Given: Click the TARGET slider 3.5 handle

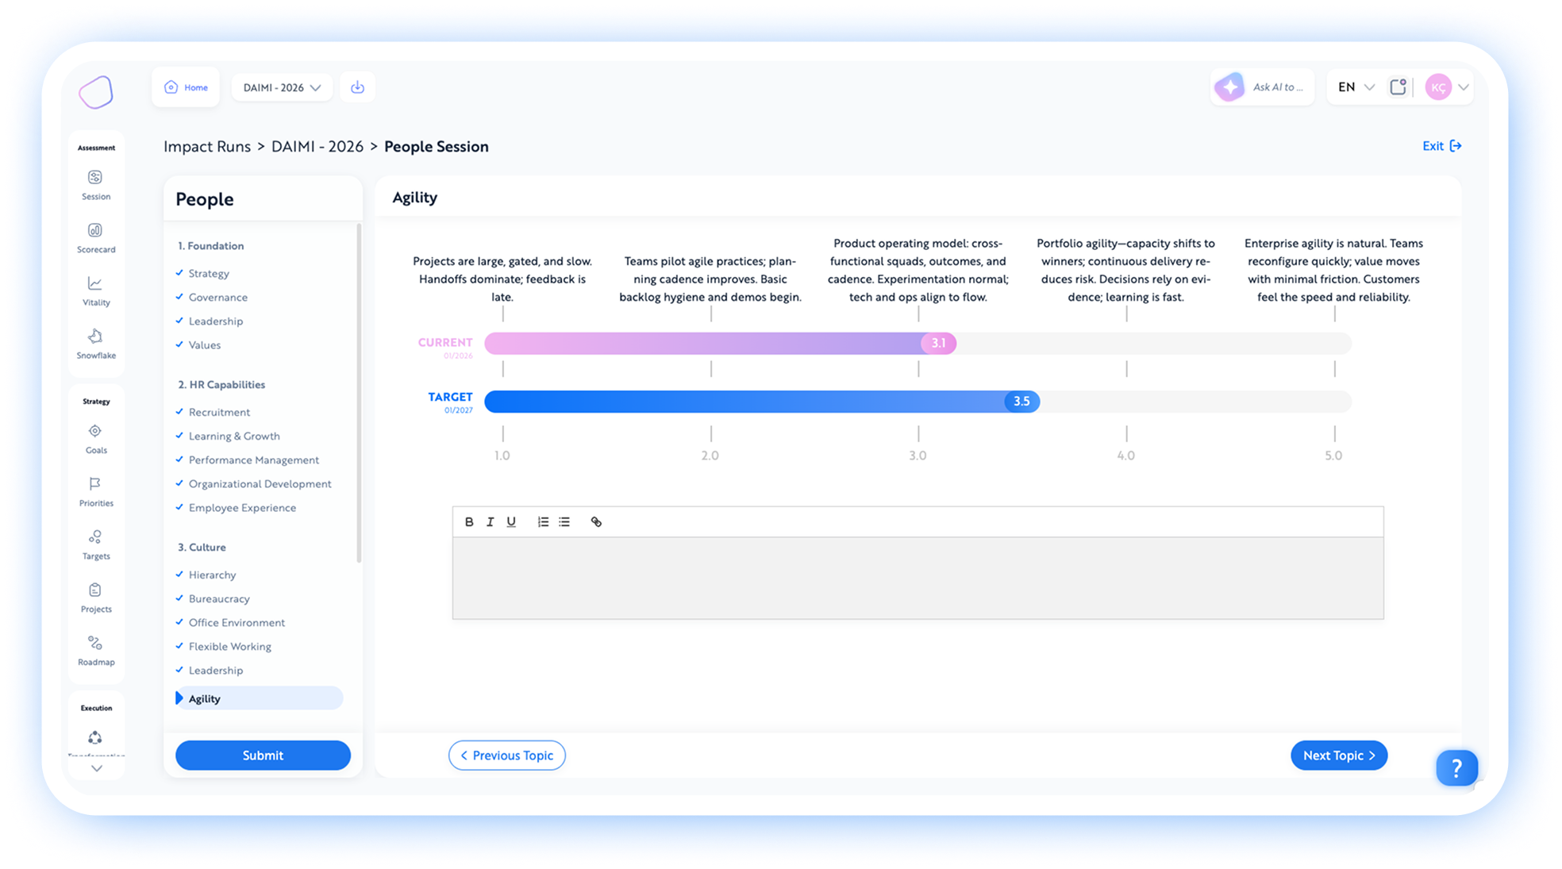Looking at the screenshot, I should [x=1021, y=402].
